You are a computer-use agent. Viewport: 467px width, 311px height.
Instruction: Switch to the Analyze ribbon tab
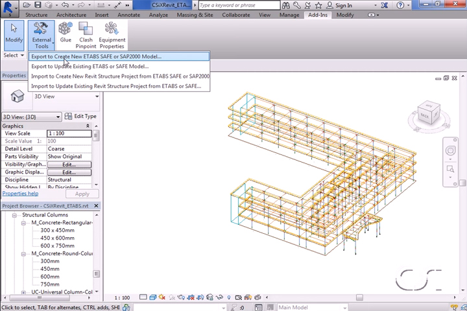[x=158, y=15]
